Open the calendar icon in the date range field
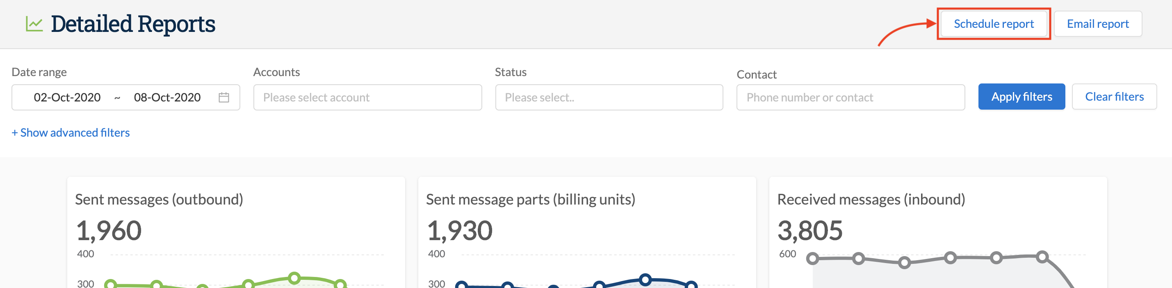Viewport: 1172px width, 288px height. click(x=224, y=97)
